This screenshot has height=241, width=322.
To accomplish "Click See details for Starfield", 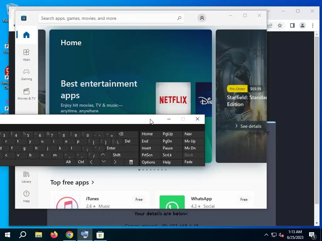I will click(248, 126).
